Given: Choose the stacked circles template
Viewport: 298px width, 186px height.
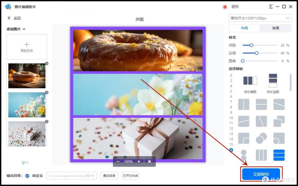Looking at the screenshot, I should (x=244, y=155).
